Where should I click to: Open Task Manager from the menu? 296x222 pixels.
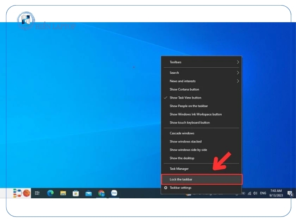201,169
